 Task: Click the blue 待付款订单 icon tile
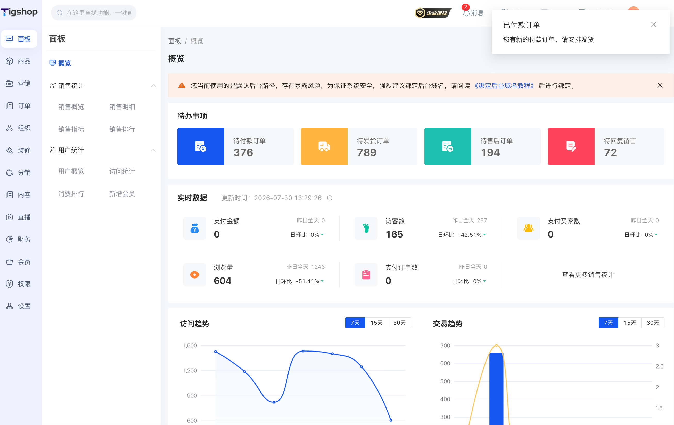[201, 146]
